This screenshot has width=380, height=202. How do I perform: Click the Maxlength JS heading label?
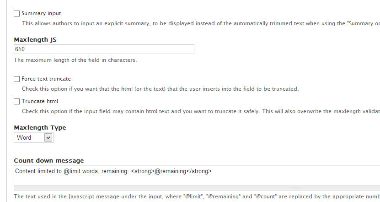tap(35, 39)
